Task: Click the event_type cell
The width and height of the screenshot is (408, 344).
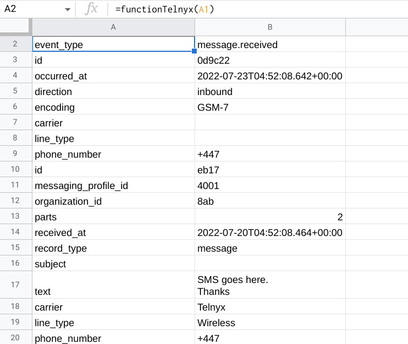Action: click(x=113, y=44)
